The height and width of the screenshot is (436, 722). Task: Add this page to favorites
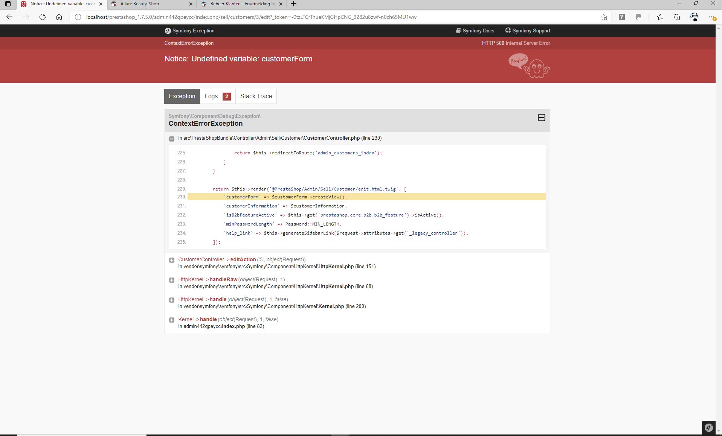click(604, 17)
